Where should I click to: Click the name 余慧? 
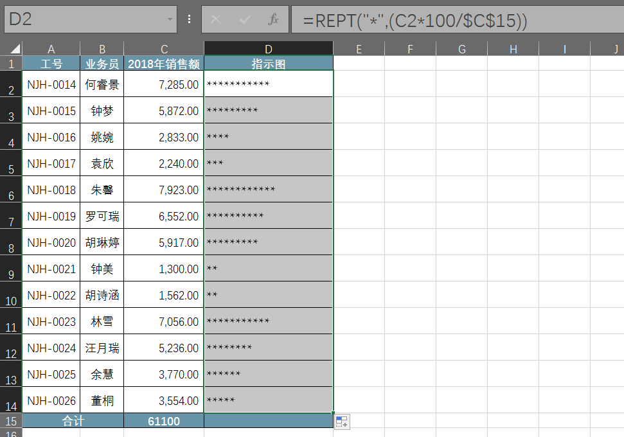point(102,374)
